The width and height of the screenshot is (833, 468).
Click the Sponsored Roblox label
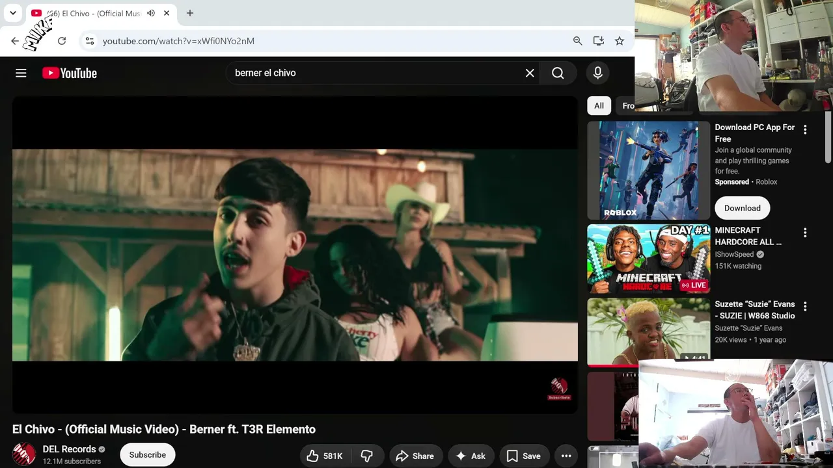pos(731,182)
